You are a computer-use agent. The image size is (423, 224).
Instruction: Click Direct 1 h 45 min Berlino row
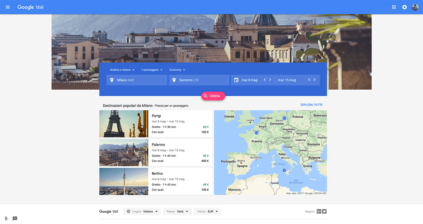tap(180, 185)
